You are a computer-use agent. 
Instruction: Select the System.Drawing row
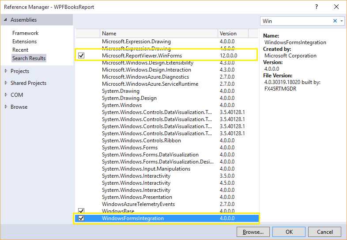167,91
